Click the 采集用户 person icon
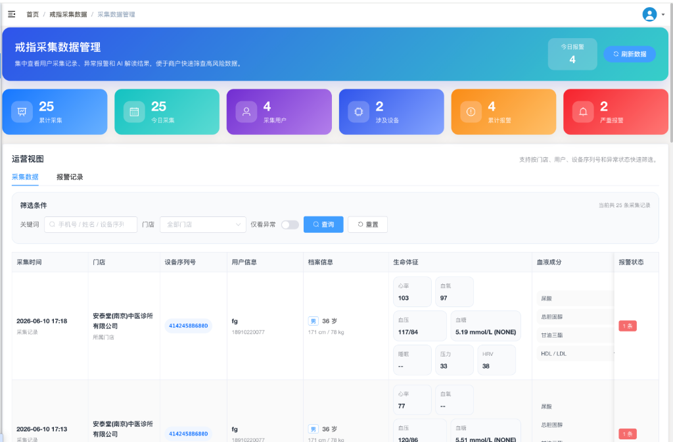673x442 pixels. (x=246, y=112)
